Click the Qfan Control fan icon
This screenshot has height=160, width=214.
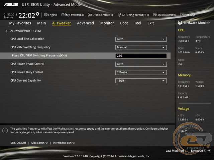click(x=90, y=15)
